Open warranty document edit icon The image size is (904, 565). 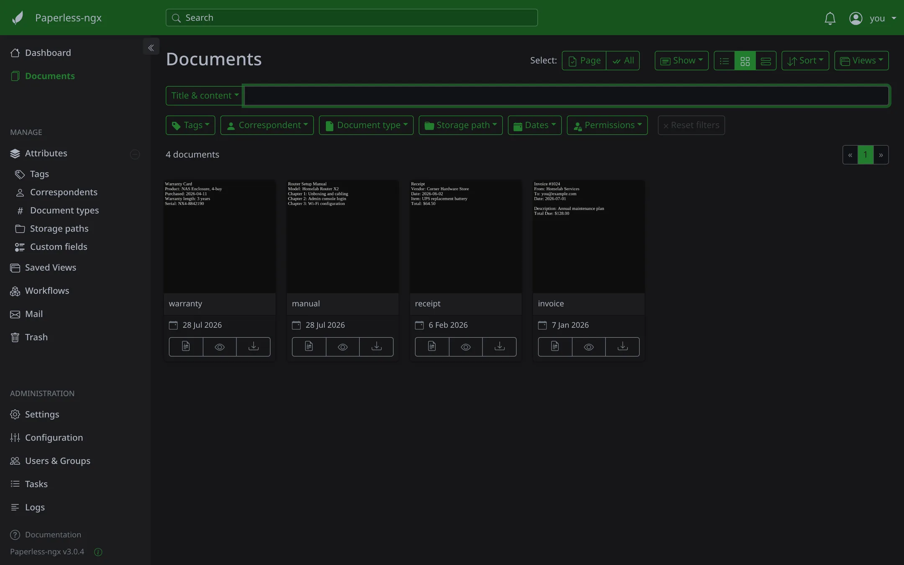[x=186, y=347]
